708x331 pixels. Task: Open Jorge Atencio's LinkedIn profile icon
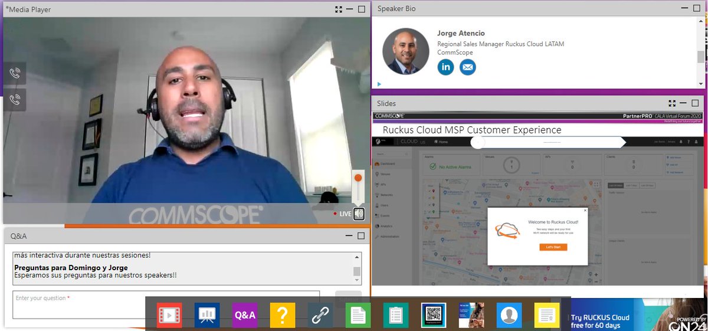(x=445, y=67)
